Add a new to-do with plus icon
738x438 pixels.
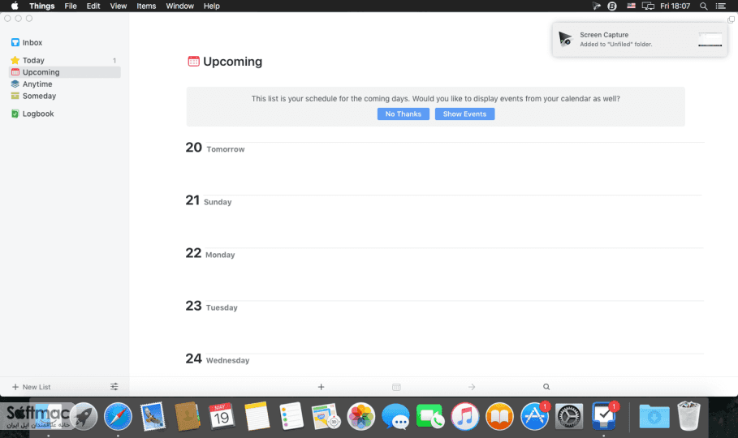pos(321,387)
